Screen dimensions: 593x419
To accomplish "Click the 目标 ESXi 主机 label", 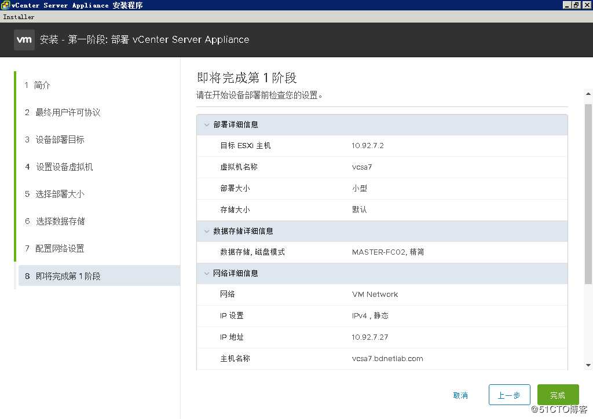I will tap(245, 145).
